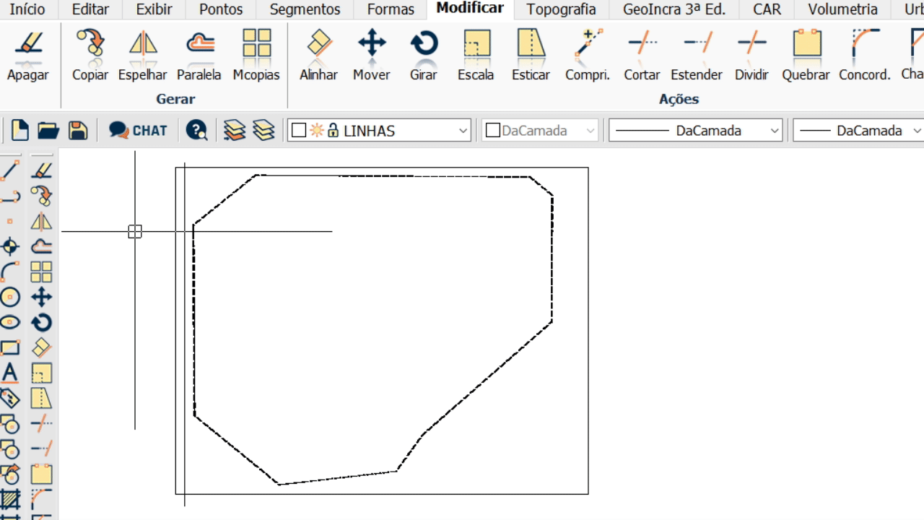The image size is (924, 520).
Task: Click the Apagar (erase) tool
Action: [x=28, y=56]
